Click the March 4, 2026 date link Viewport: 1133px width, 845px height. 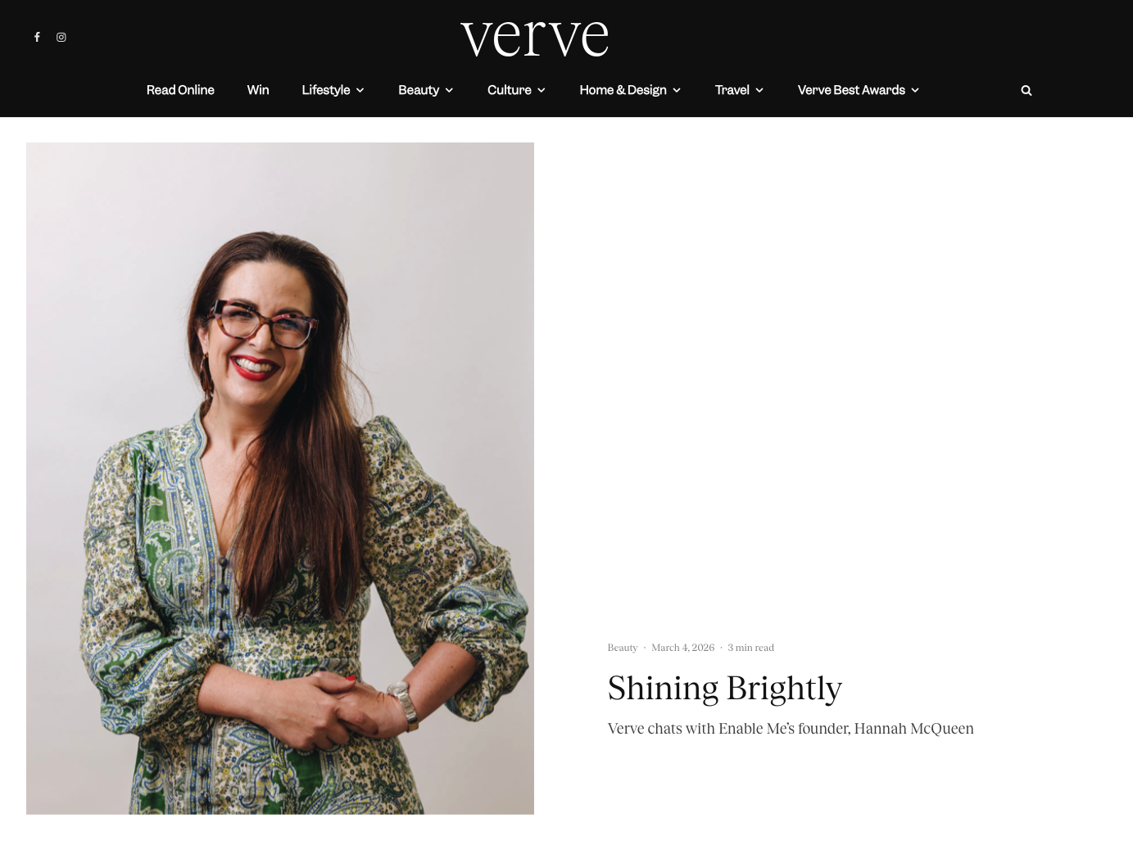click(x=683, y=648)
